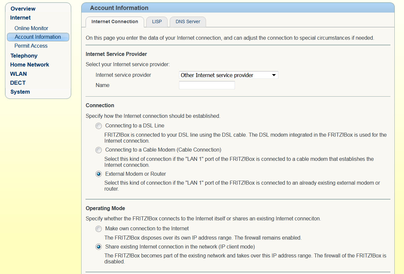Expand the Home Network menu section
This screenshot has height=274, width=404.
[x=29, y=65]
